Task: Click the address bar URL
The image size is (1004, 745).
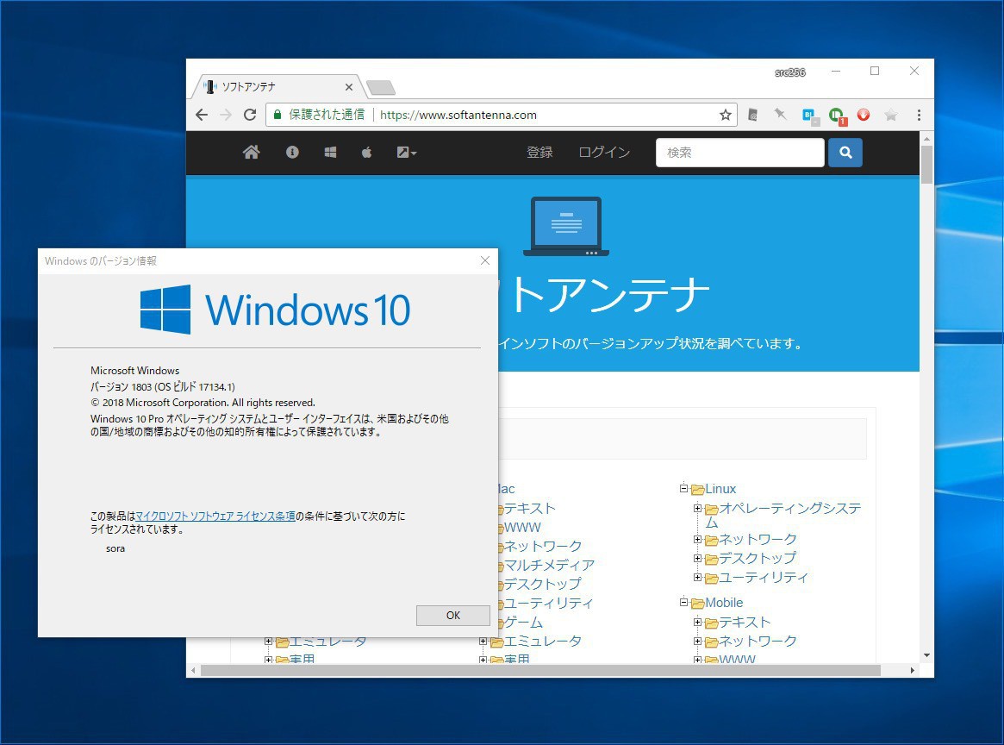Action: pyautogui.click(x=458, y=115)
